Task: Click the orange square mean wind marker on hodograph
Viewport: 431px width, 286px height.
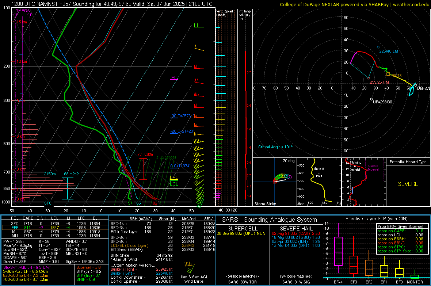Action: (388, 74)
